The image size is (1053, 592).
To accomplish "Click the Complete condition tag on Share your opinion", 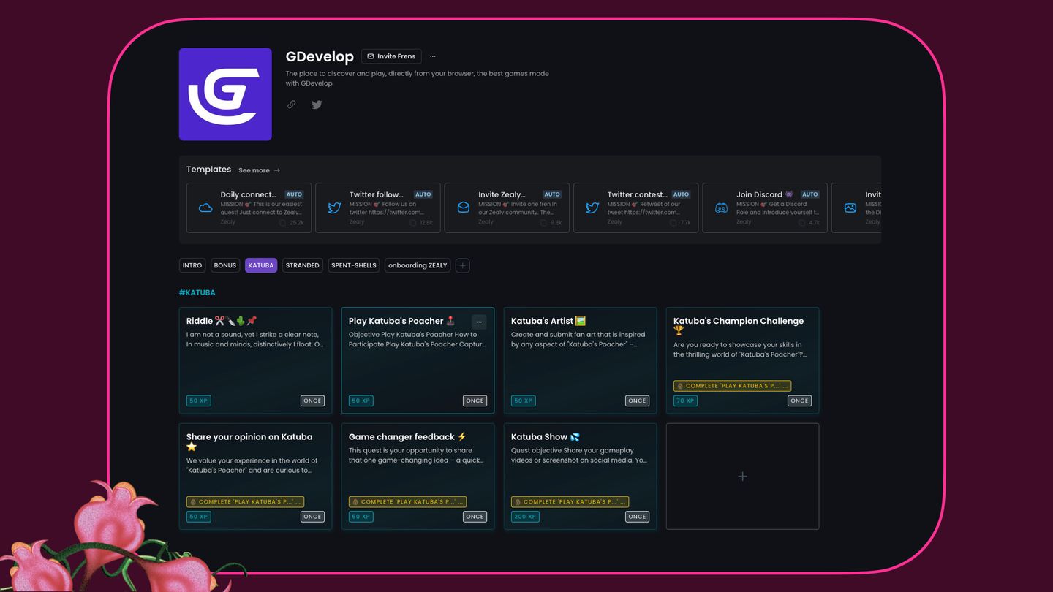I will [245, 502].
